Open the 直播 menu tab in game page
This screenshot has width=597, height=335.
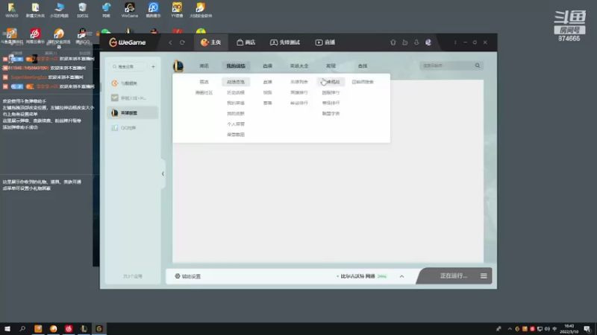point(268,66)
